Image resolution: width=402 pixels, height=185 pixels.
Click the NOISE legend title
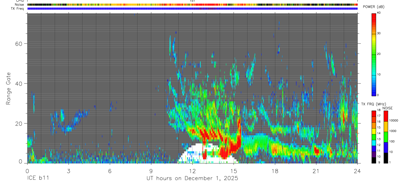click(387, 108)
